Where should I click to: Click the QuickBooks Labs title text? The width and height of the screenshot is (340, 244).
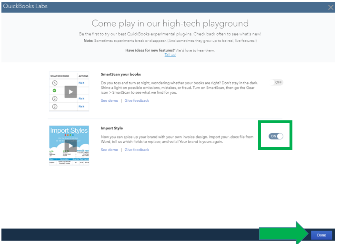pyautogui.click(x=25, y=6)
